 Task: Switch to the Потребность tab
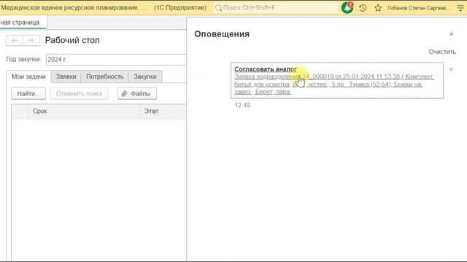coord(104,76)
